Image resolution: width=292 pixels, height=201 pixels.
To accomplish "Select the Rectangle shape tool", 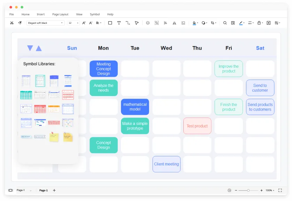I will pos(110,23).
